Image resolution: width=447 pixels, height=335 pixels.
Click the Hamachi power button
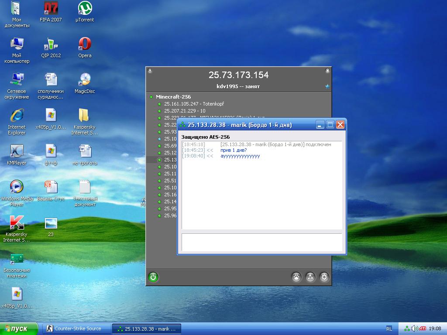click(x=153, y=277)
